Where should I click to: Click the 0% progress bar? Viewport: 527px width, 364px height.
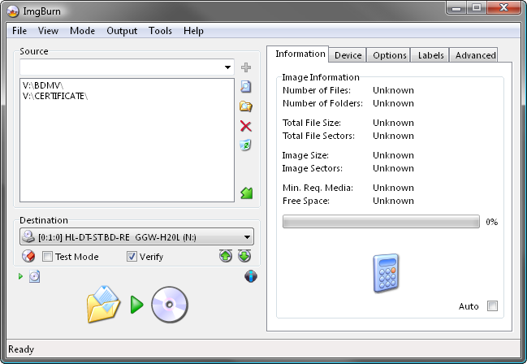click(x=381, y=222)
